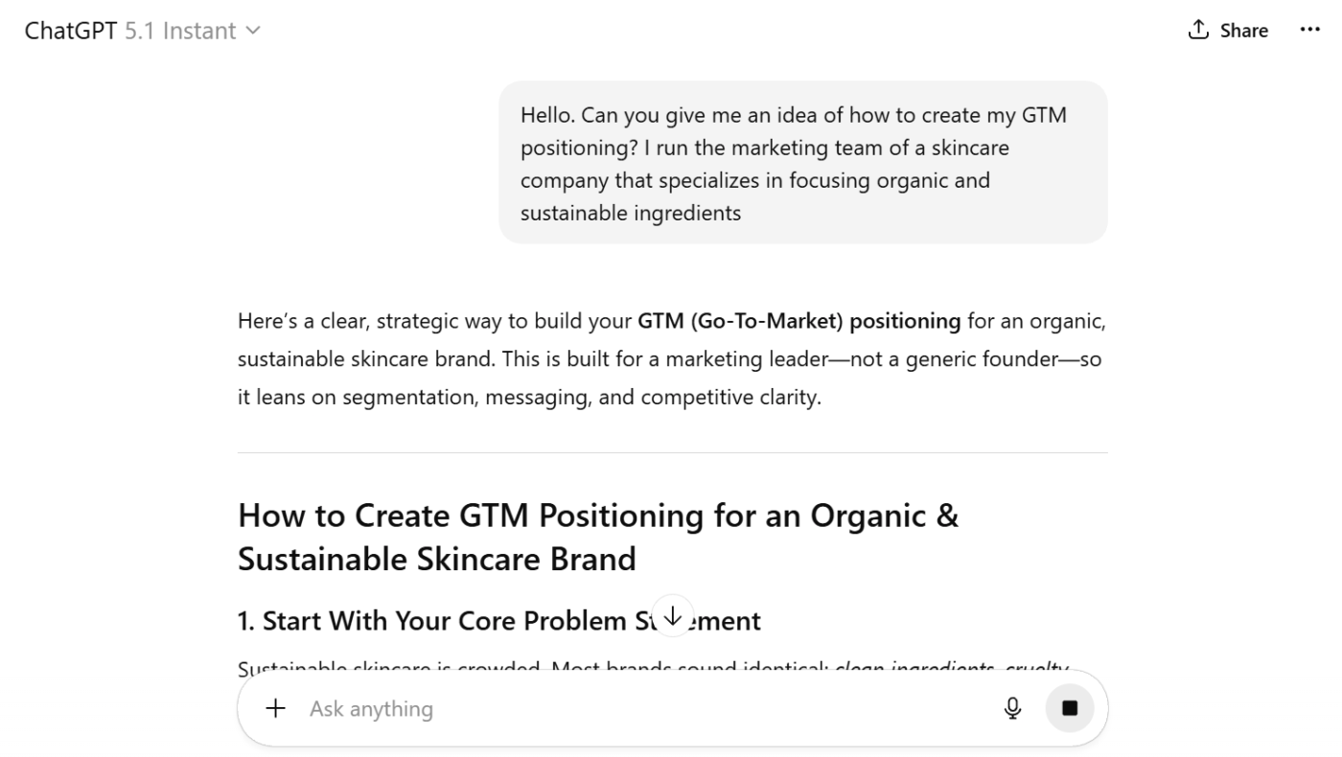Click the horizontal divider below the intro paragraph
Viewport: 1342px width, 757px height.
[672, 452]
